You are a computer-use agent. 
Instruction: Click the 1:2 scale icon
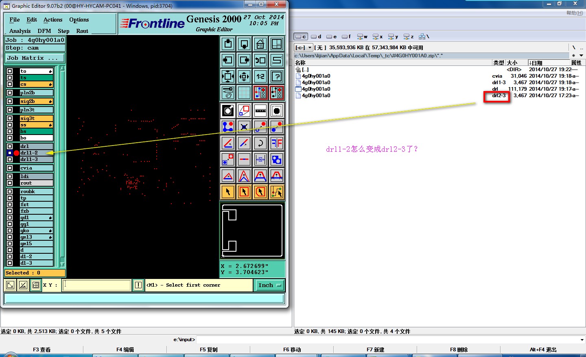260,76
